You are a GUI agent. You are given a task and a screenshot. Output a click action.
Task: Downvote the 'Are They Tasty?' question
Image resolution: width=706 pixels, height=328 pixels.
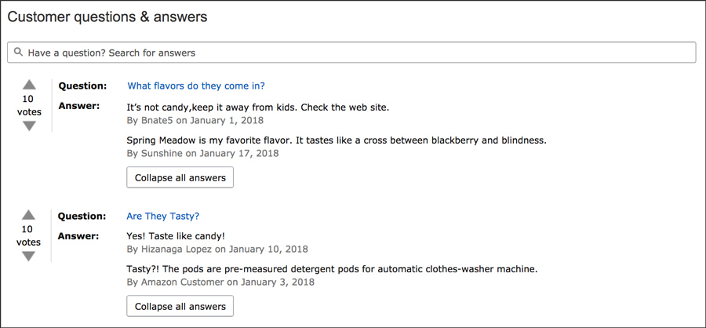coord(28,257)
